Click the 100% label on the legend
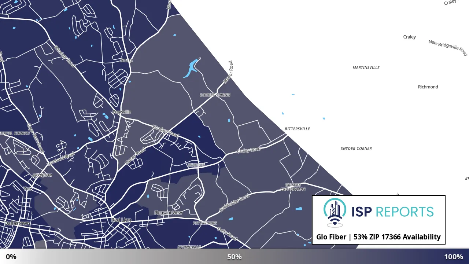Image resolution: width=469 pixels, height=264 pixels. [454, 257]
